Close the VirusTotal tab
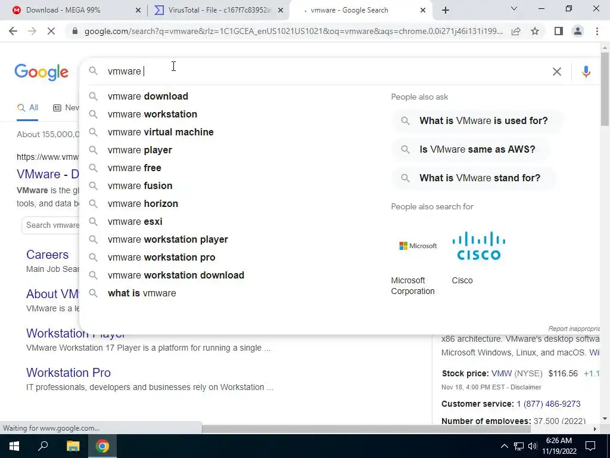610x458 pixels. click(x=281, y=10)
